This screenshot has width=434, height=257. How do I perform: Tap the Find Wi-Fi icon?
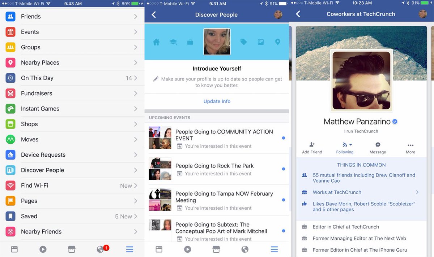(x=10, y=186)
